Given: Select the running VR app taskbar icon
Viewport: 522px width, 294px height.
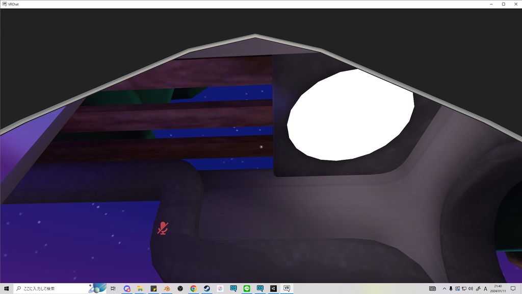Looking at the screenshot, I should click(x=286, y=288).
